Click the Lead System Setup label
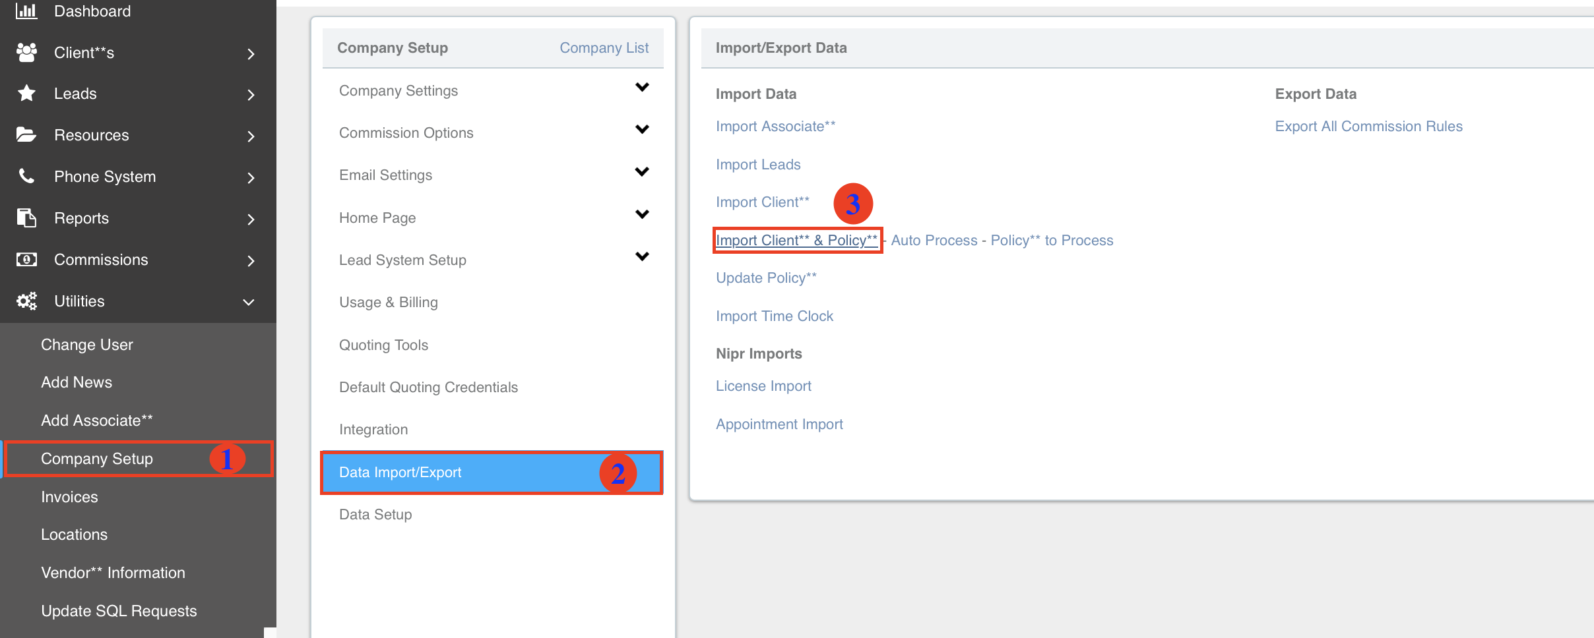The height and width of the screenshot is (638, 1594). tap(402, 260)
